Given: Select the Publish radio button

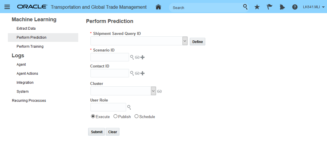Looking at the screenshot, I should 115,116.
